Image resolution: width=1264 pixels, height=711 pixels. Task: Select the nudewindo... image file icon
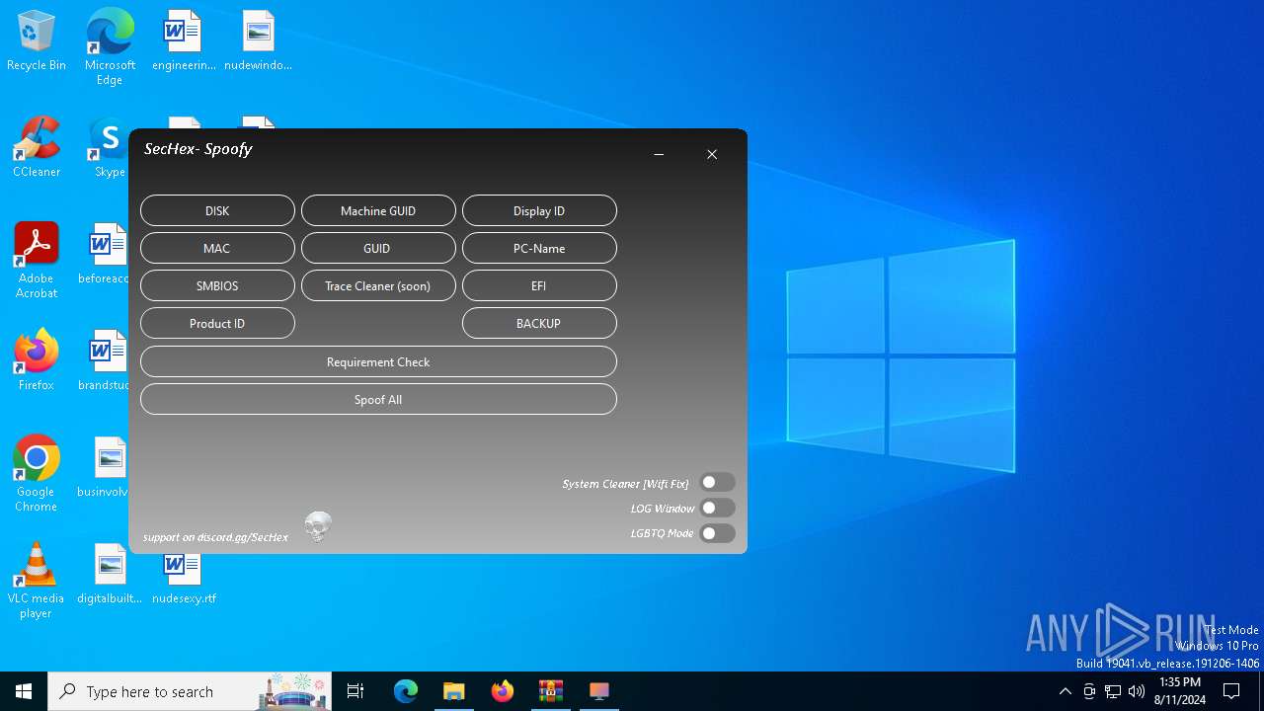pos(258,40)
